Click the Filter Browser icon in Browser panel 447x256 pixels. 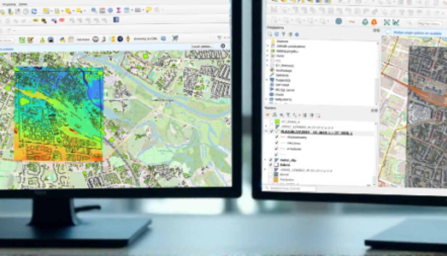[283, 33]
